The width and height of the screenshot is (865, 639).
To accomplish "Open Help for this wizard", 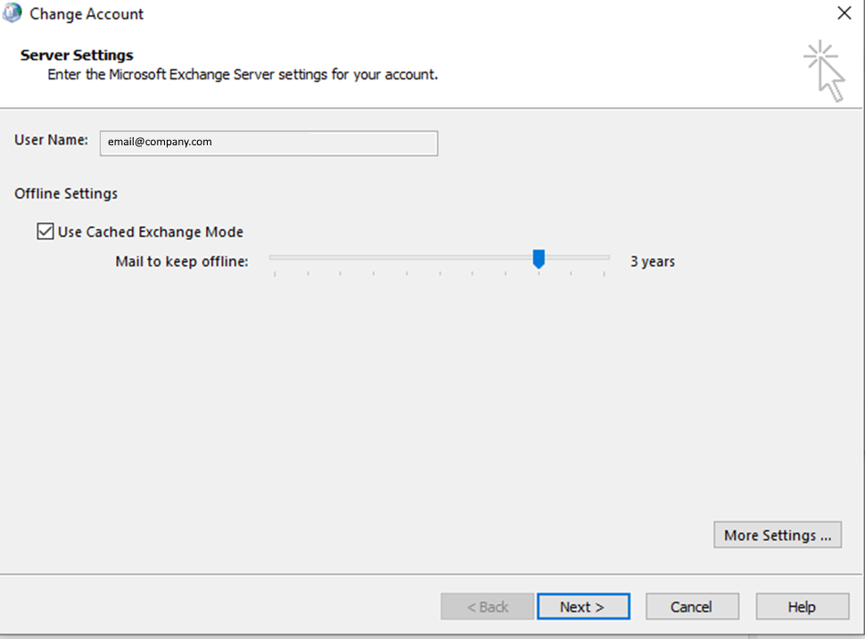I will (x=801, y=606).
